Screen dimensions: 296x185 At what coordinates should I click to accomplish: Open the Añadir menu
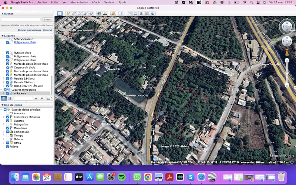click(96, 3)
